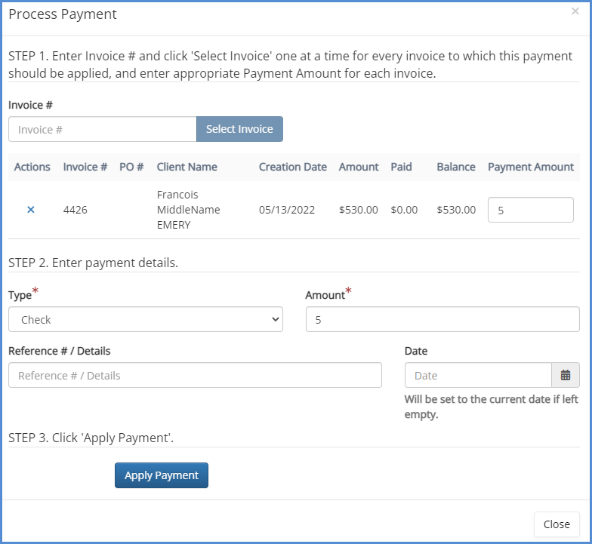Expand the payment Type dropdown showing Check

point(146,319)
